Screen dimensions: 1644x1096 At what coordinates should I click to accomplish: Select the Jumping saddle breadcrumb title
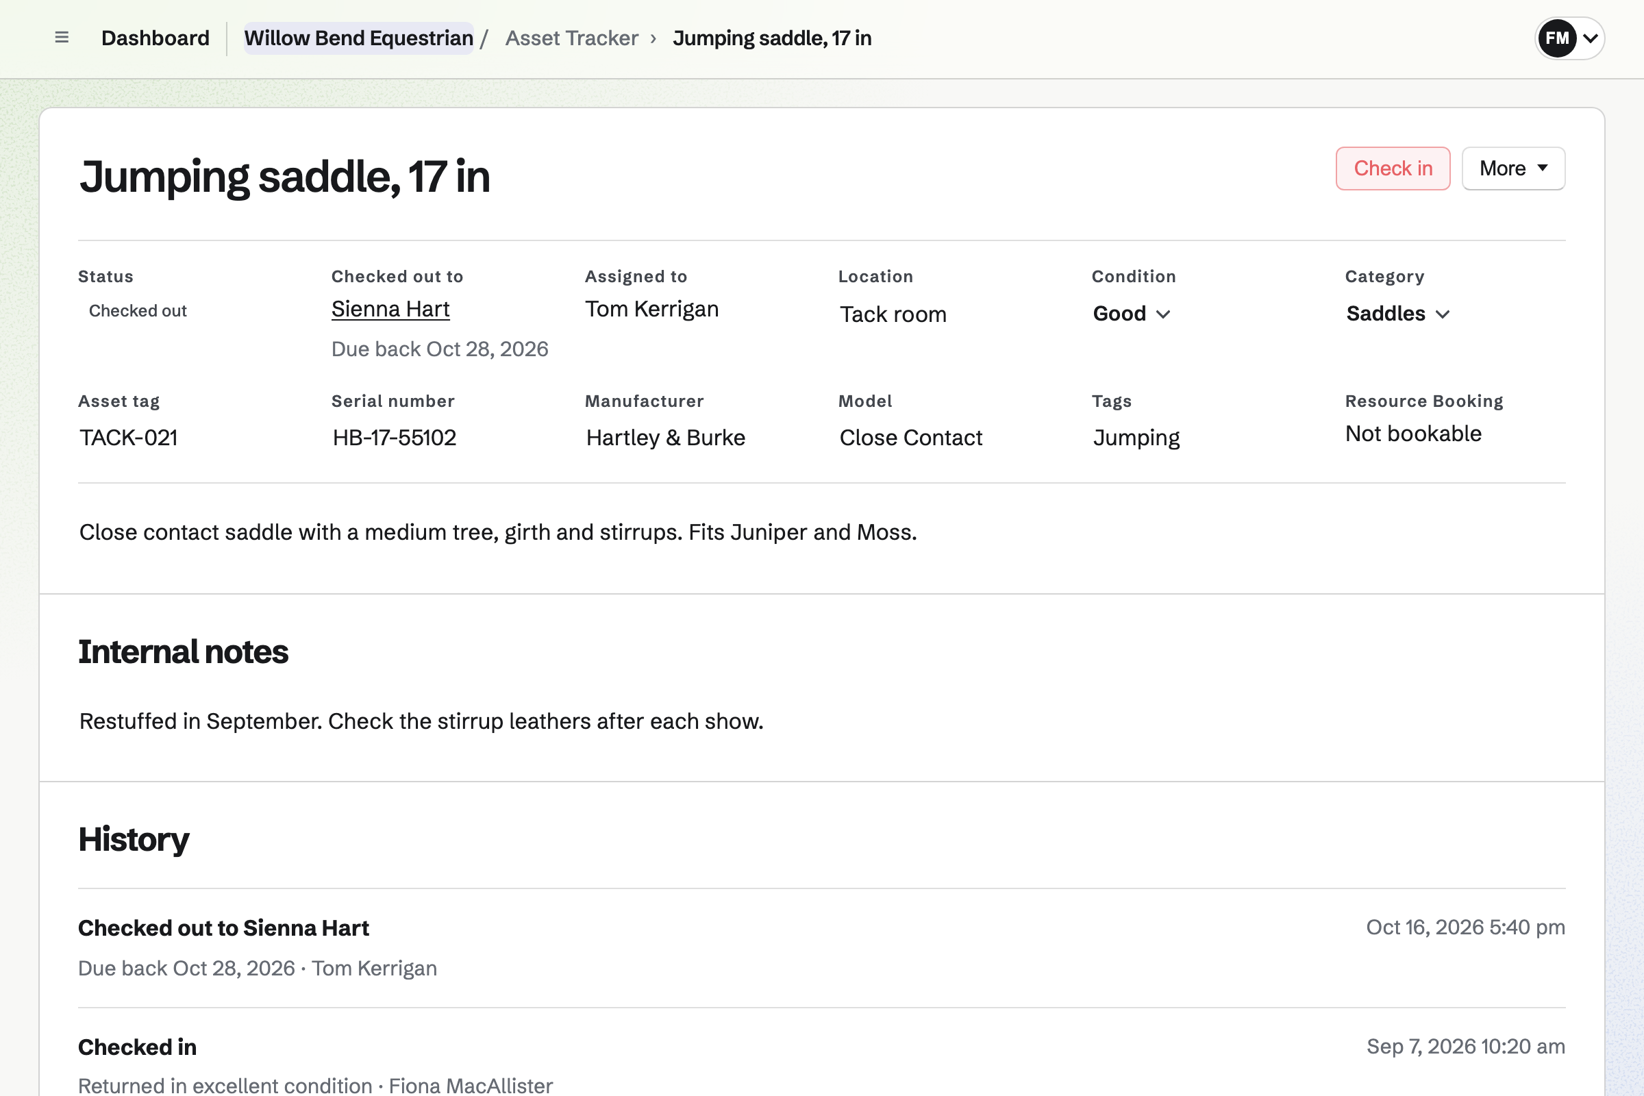pos(772,38)
